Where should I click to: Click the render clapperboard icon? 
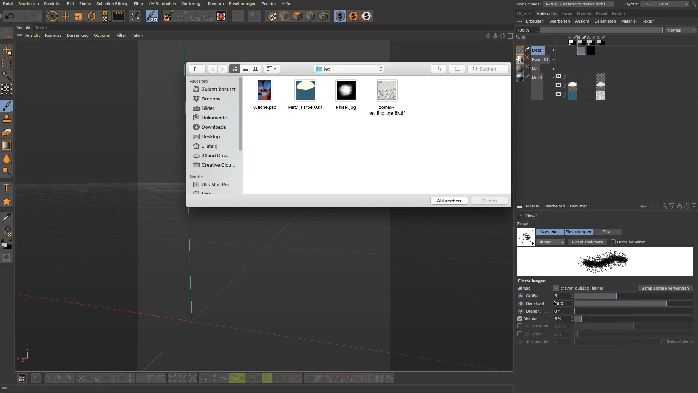119,16
